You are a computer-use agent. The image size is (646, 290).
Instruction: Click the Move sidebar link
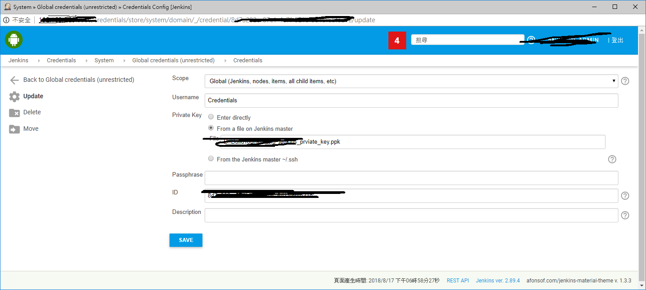[x=31, y=129]
